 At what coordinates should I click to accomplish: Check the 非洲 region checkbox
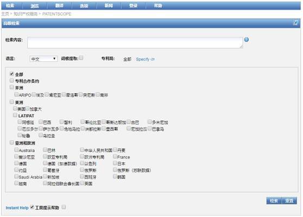(x=12, y=87)
